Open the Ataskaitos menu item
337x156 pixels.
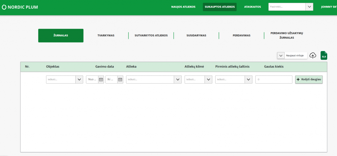tap(252, 7)
